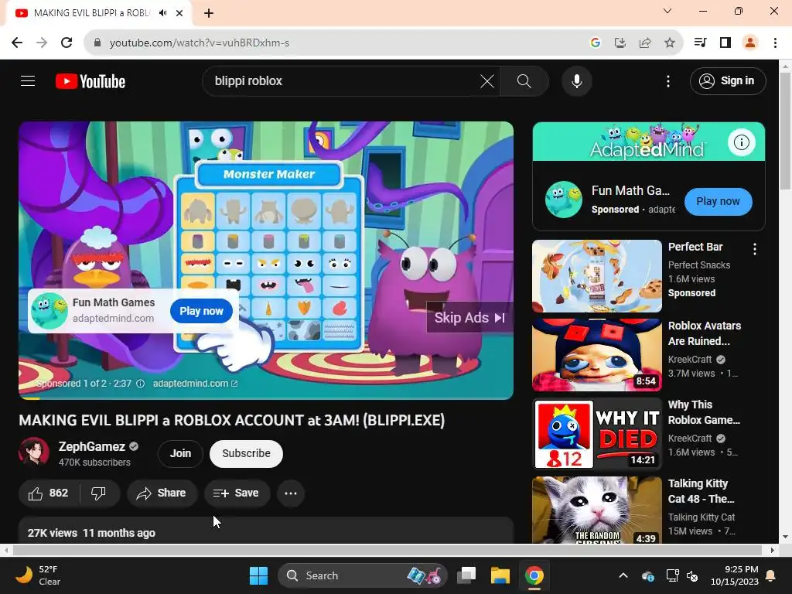Open Why This Roblox Game Died thumbnail

coord(596,433)
